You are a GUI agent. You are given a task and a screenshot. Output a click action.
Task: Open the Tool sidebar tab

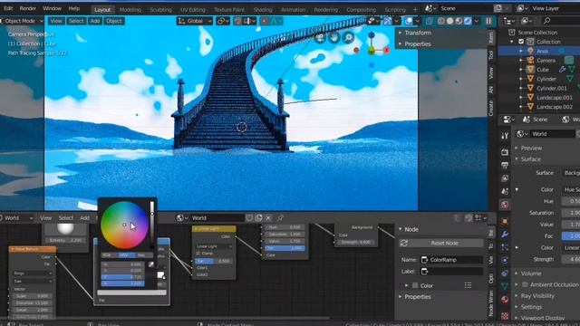pyautogui.click(x=491, y=55)
